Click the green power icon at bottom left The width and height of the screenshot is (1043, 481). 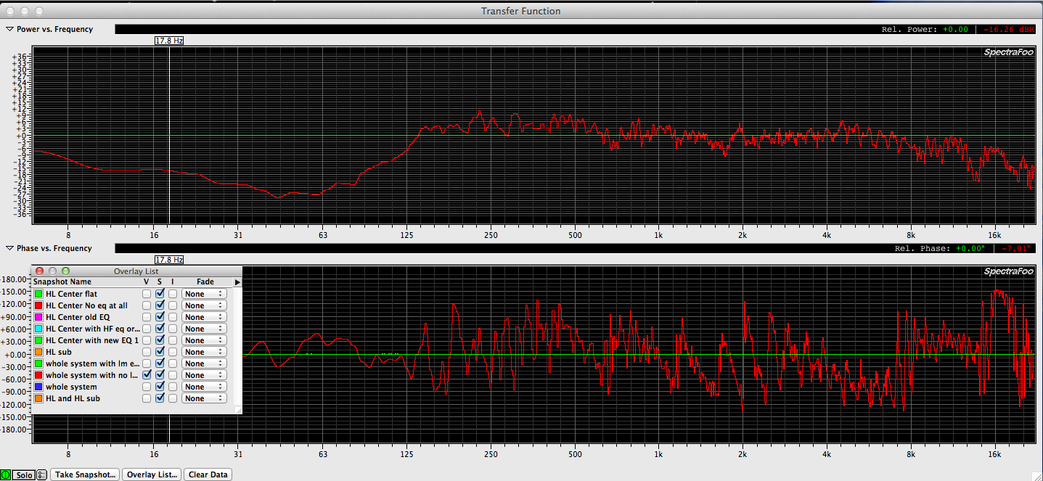click(6, 474)
